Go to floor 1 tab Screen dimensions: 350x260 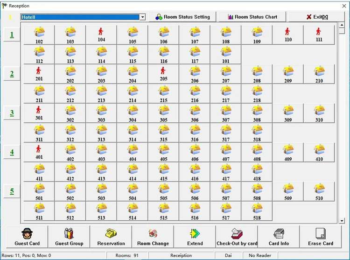point(12,35)
